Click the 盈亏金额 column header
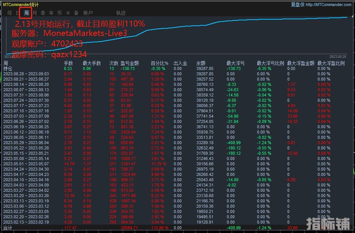Viewport: 355px width, 233px height. pyautogui.click(x=129, y=63)
